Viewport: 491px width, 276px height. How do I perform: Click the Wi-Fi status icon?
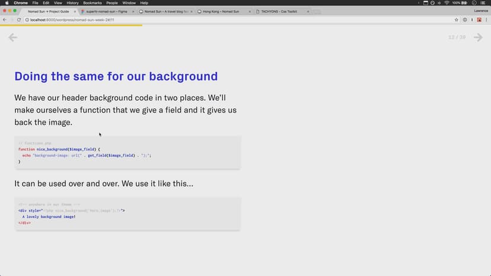click(446, 3)
